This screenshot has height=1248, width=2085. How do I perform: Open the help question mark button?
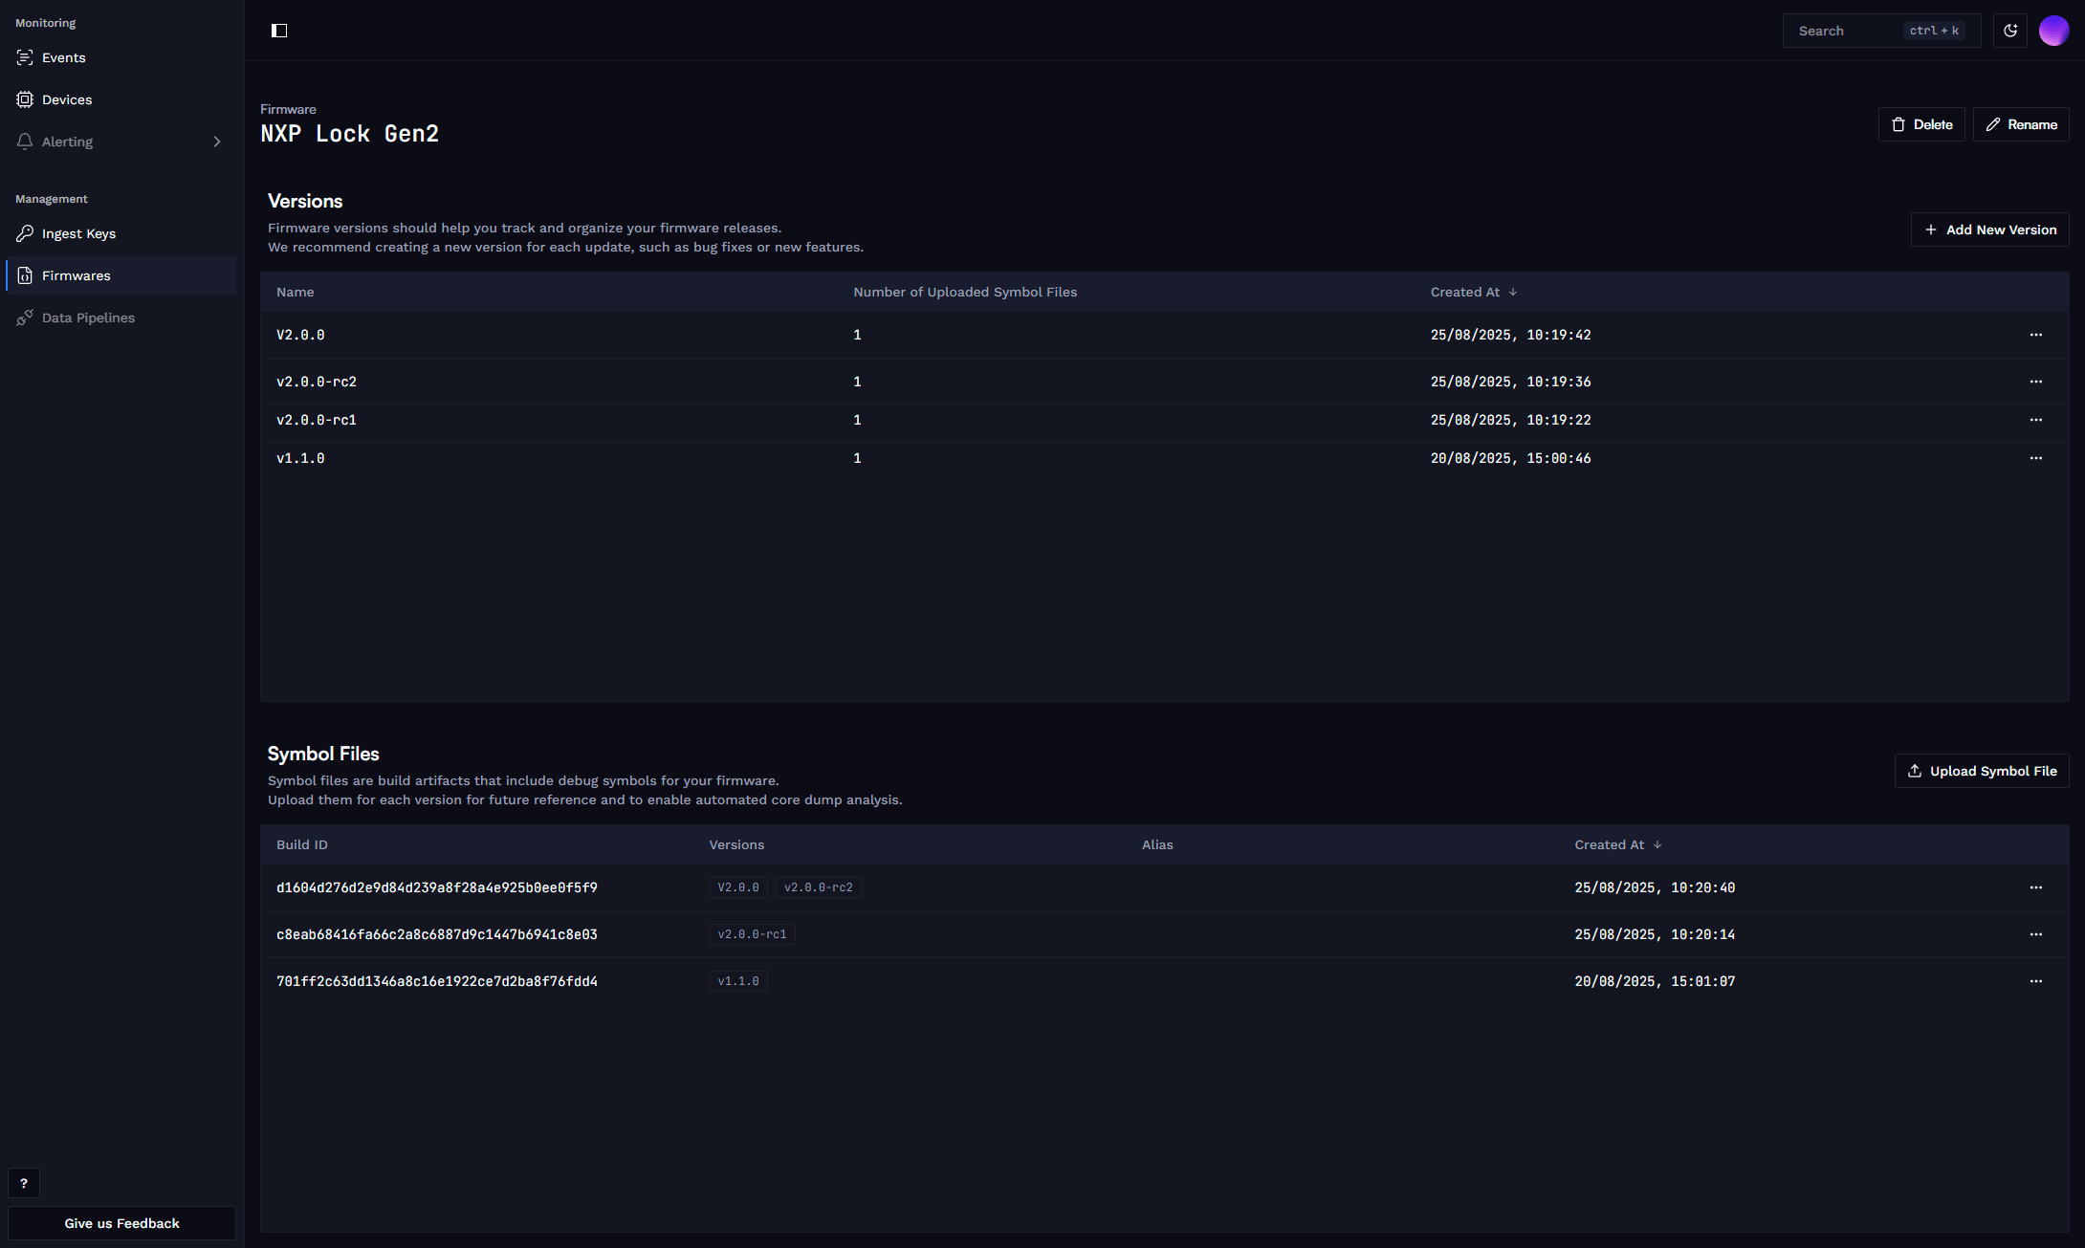(x=24, y=1183)
